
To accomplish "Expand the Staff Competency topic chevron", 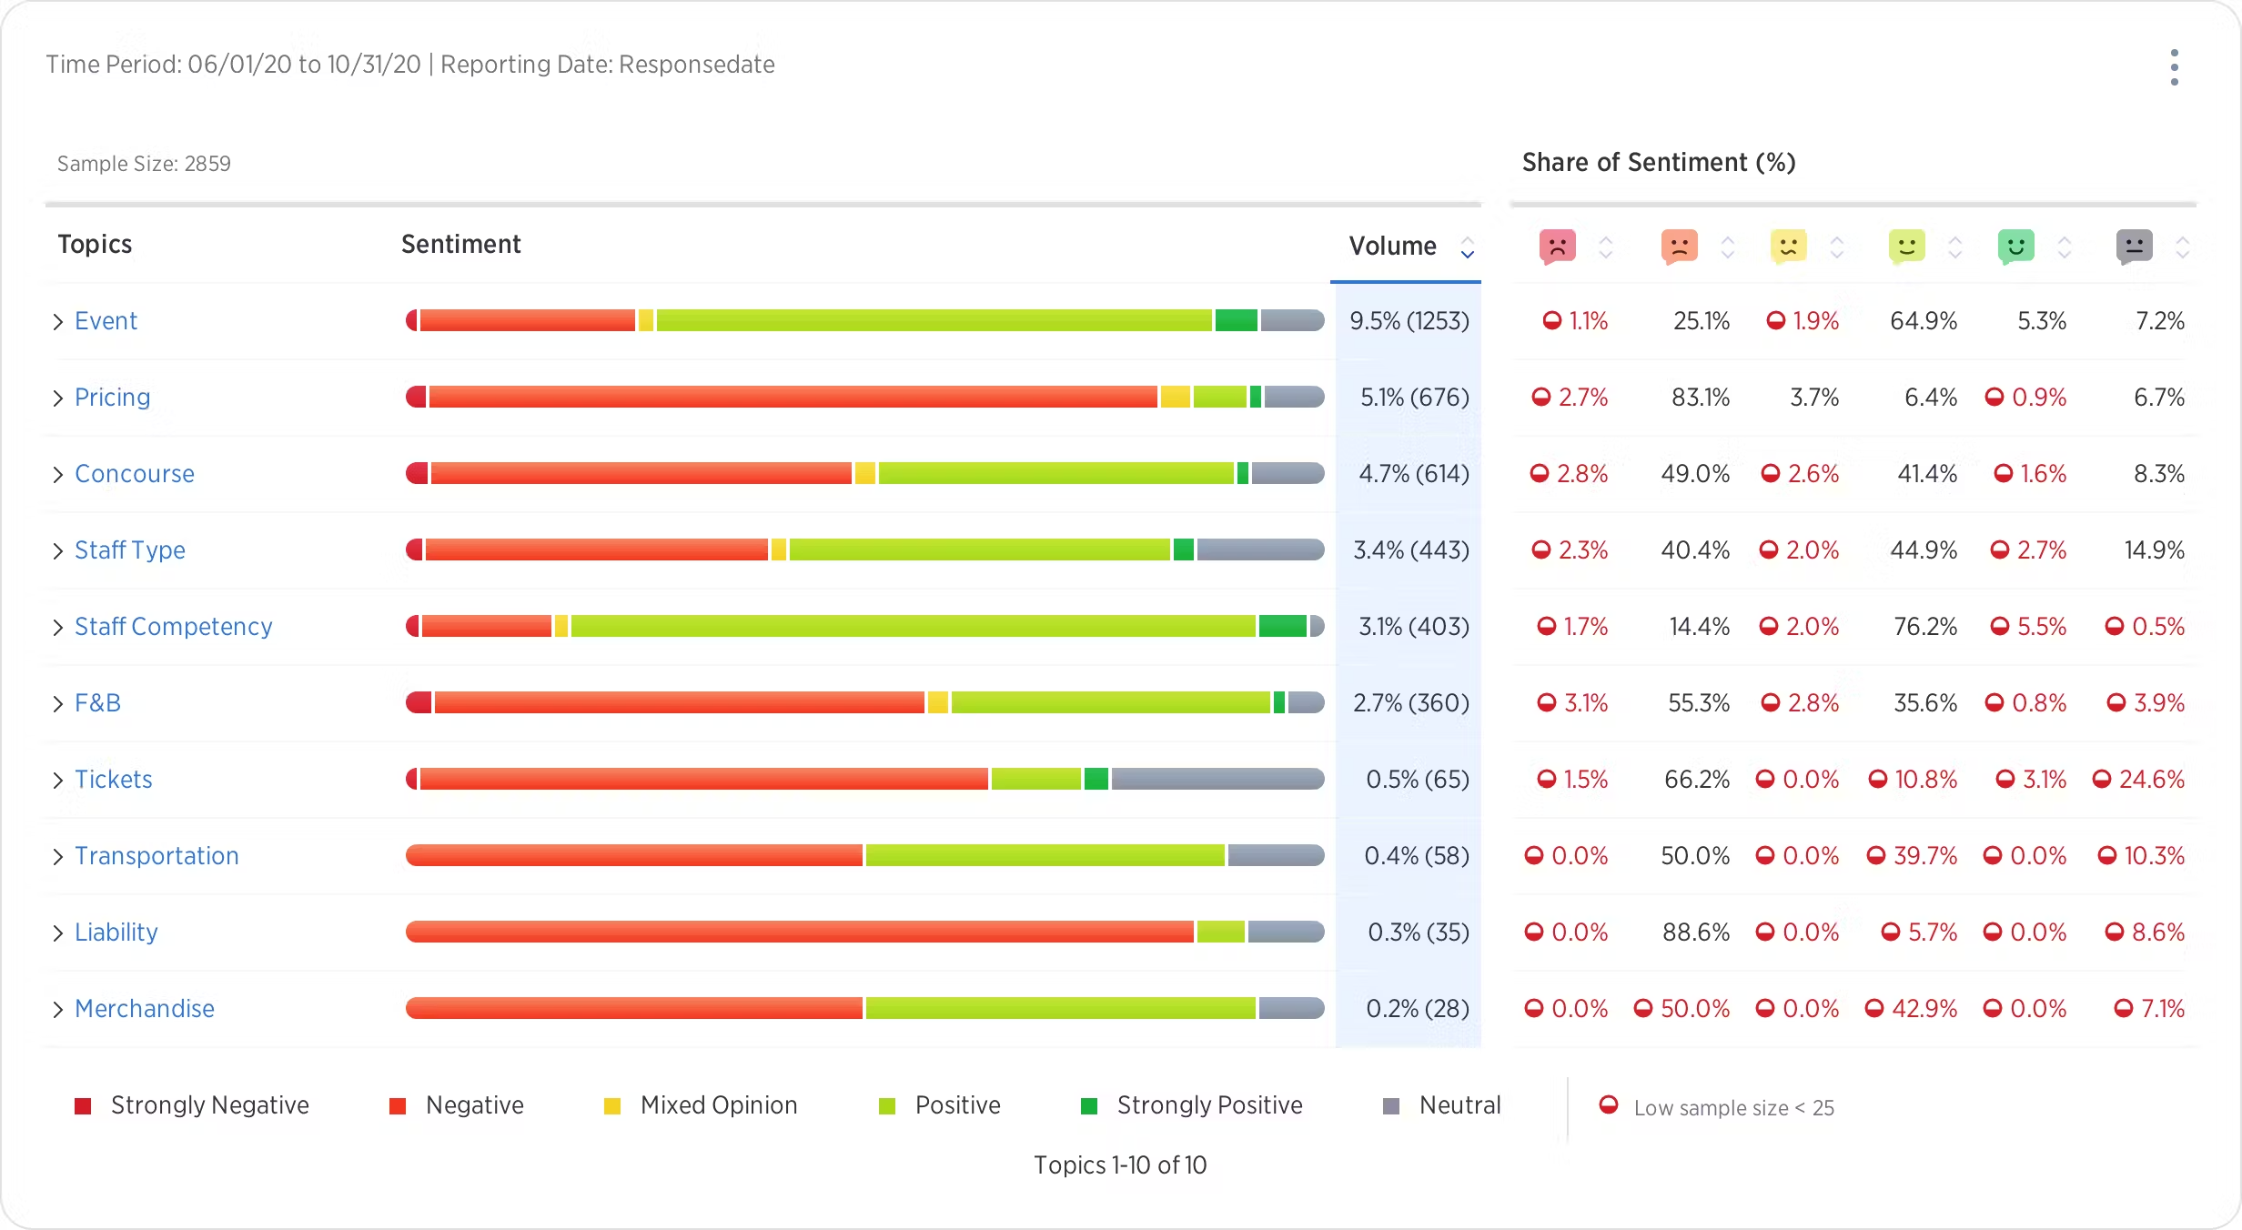I will click(x=58, y=627).
